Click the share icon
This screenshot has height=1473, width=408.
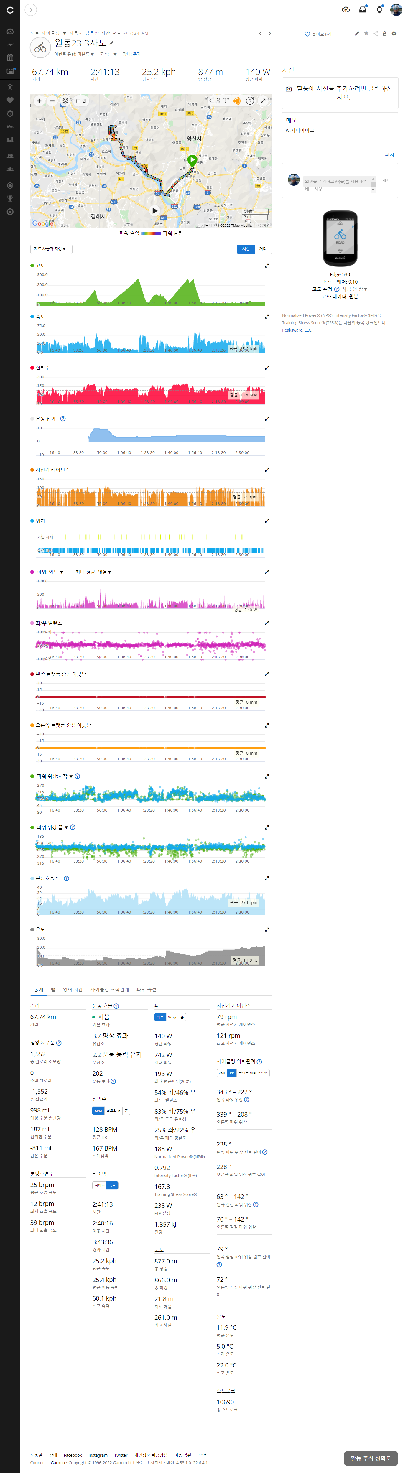coord(375,34)
